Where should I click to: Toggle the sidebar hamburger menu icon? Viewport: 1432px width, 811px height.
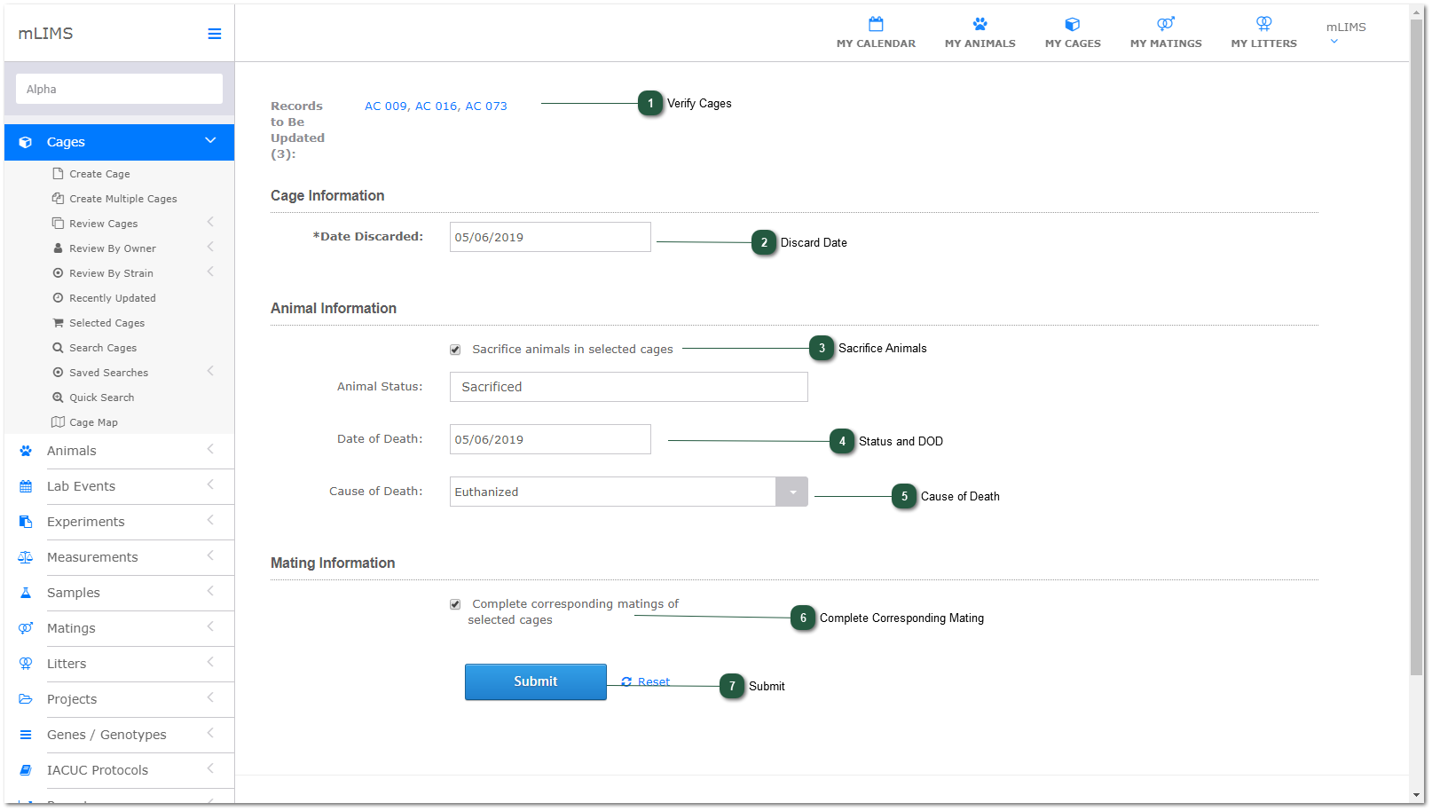coord(214,34)
